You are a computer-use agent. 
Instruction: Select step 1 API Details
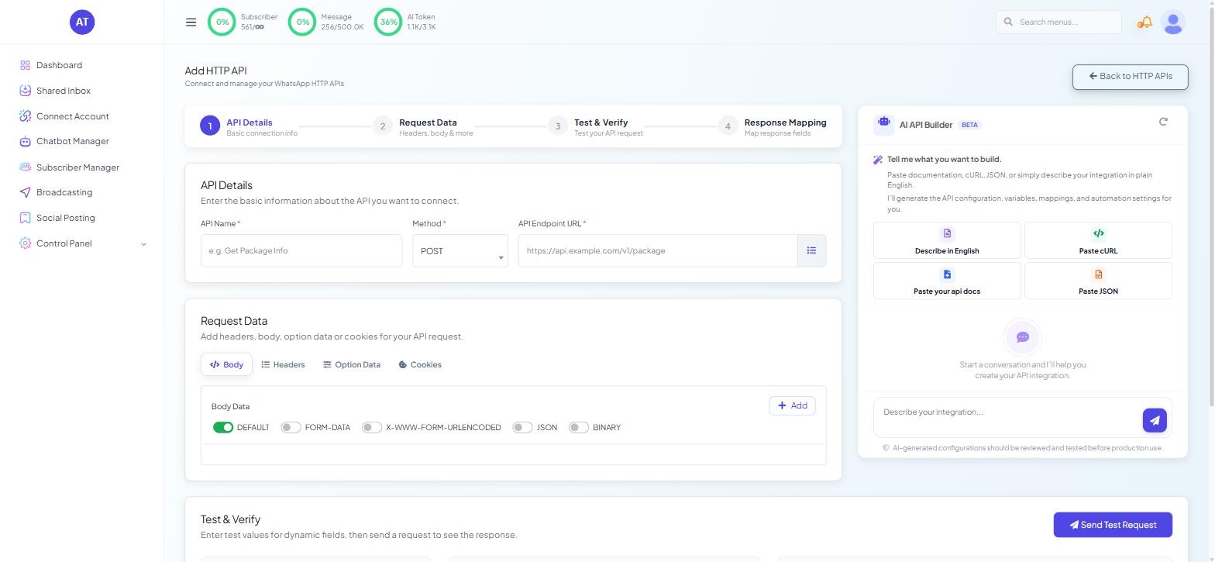pos(249,126)
